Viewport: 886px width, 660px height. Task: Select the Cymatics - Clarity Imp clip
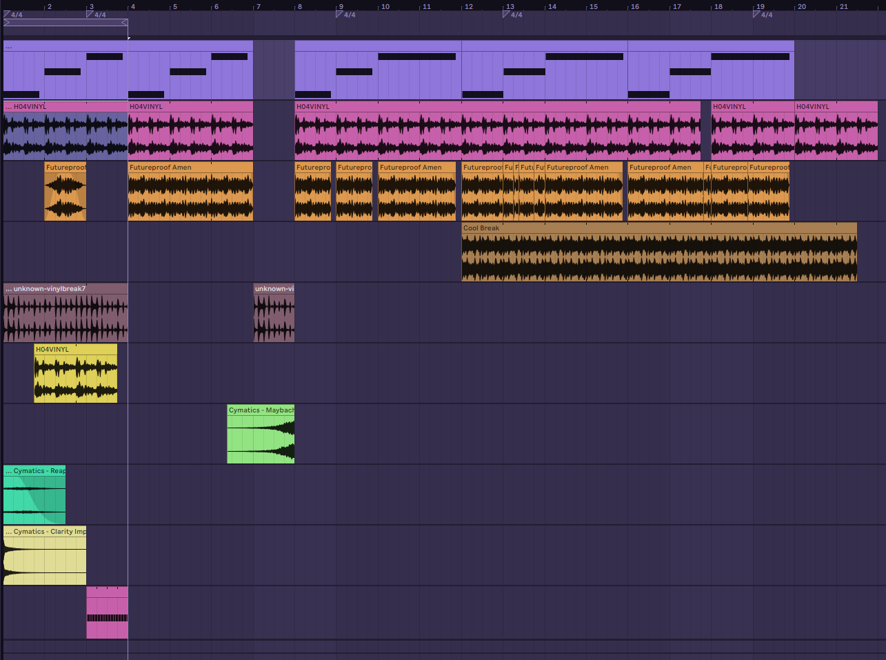[x=45, y=555]
